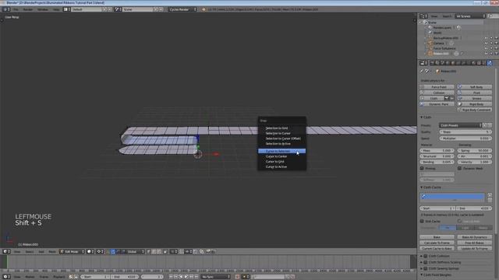This screenshot has width=499, height=280.
Task: Expand the Cloth Stiffness Scaling panel
Action: (x=421, y=262)
